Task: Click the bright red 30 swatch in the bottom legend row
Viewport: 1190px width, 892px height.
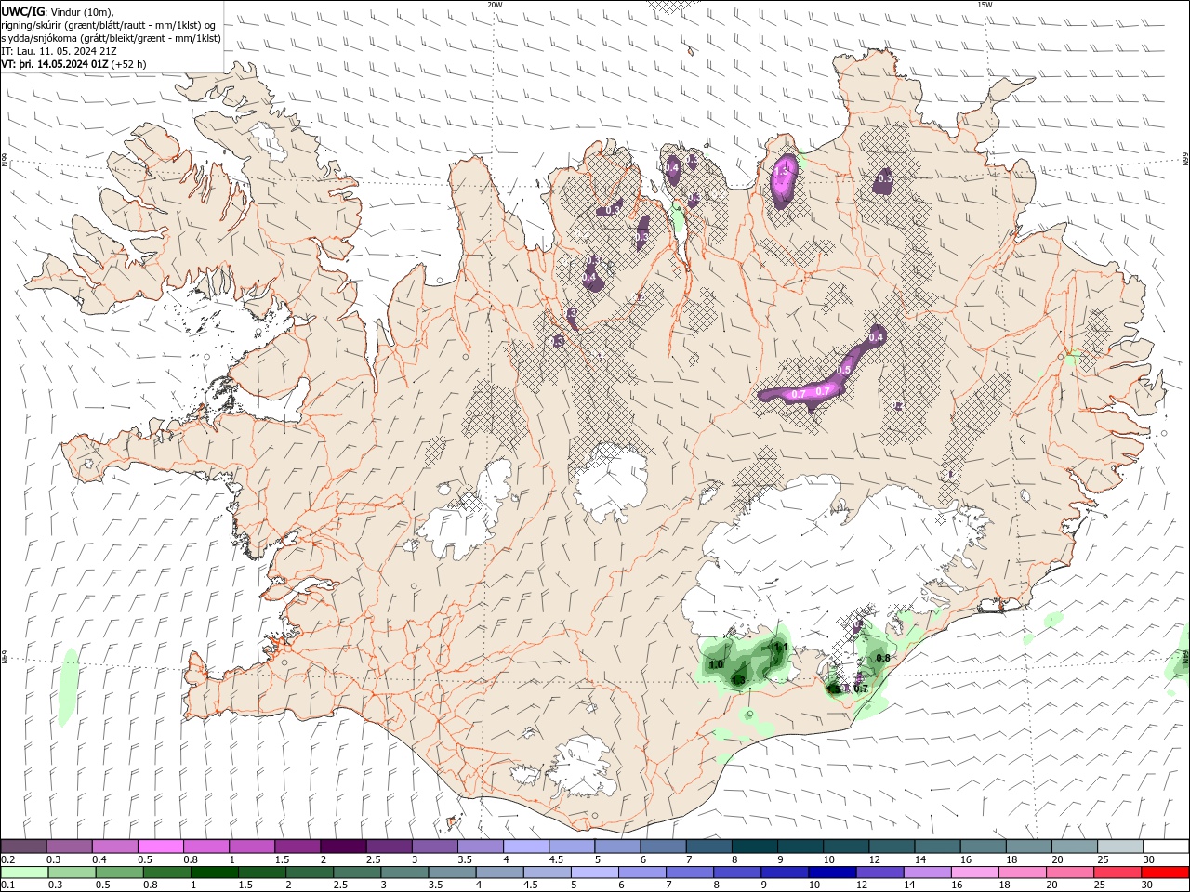Action: 1166,872
